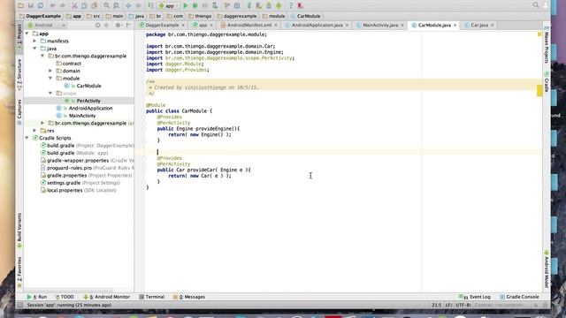Click the Undo toolbar icon

[53, 5]
